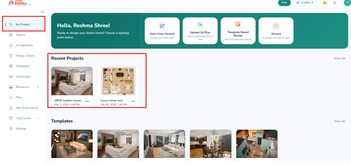Expand the Help Center submenu chevron
This screenshot has height=165, width=351.
[x=38, y=118]
